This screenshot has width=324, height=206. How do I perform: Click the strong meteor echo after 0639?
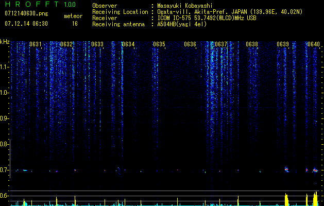(x=286, y=169)
